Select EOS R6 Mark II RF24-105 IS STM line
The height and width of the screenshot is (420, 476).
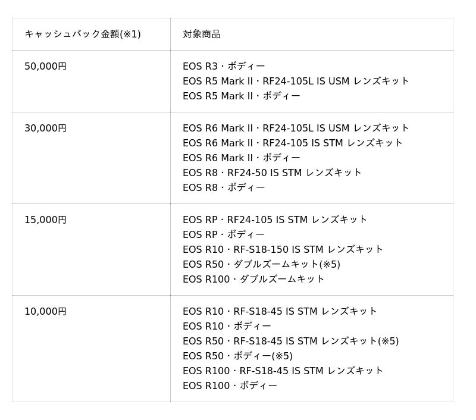pos(293,143)
